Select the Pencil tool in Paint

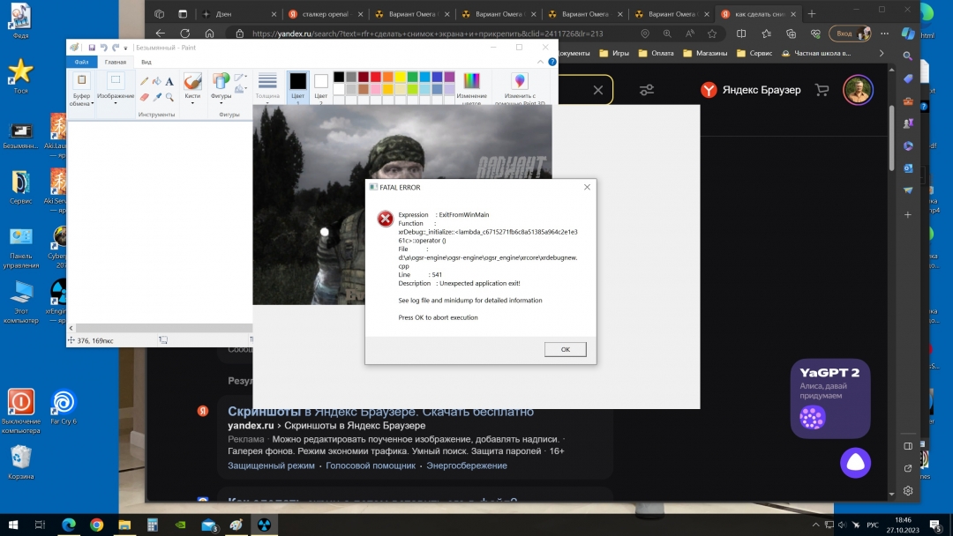(x=144, y=81)
